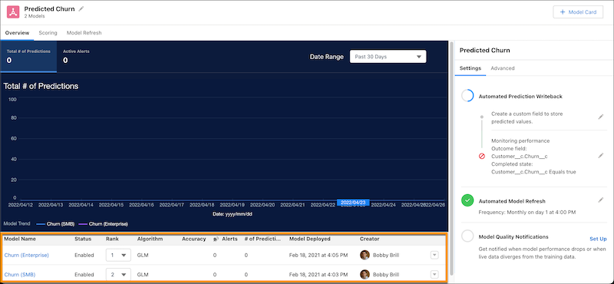This screenshot has width=614, height=284.
Task: Click Feb 18, 2021 at 4:03 PM cell
Action: 319,275
